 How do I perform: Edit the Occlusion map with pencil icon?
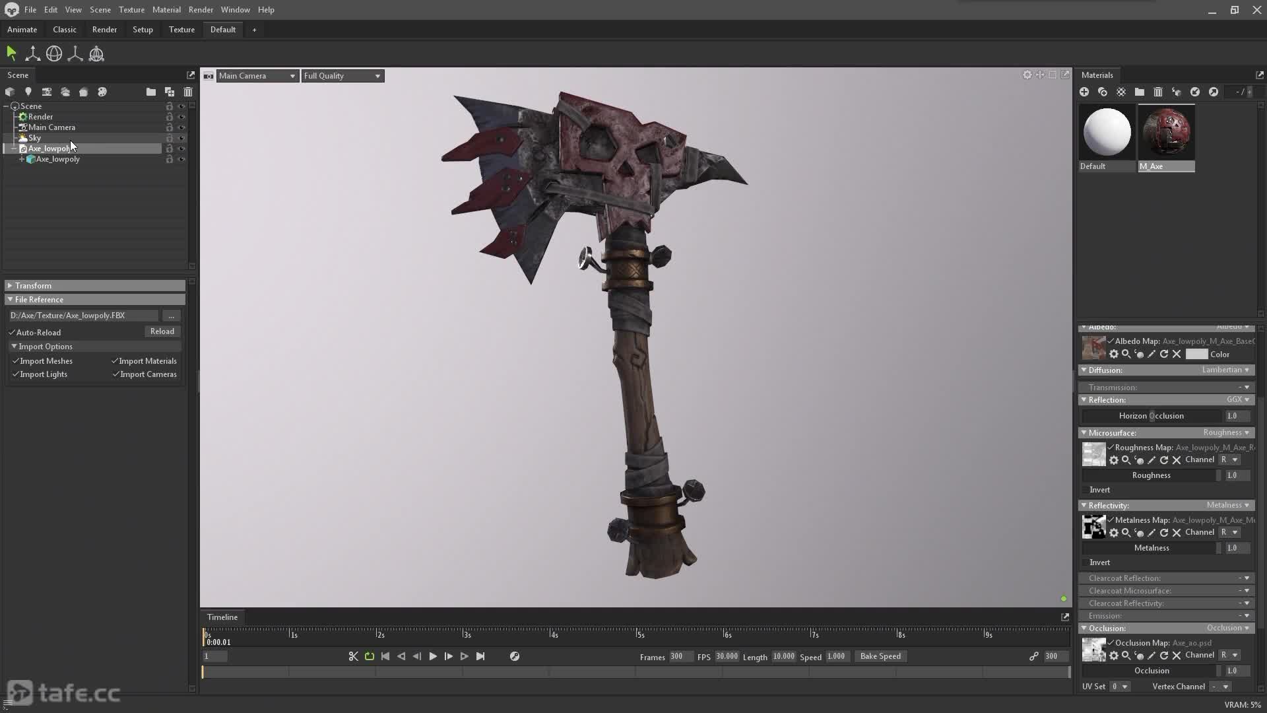click(x=1152, y=656)
